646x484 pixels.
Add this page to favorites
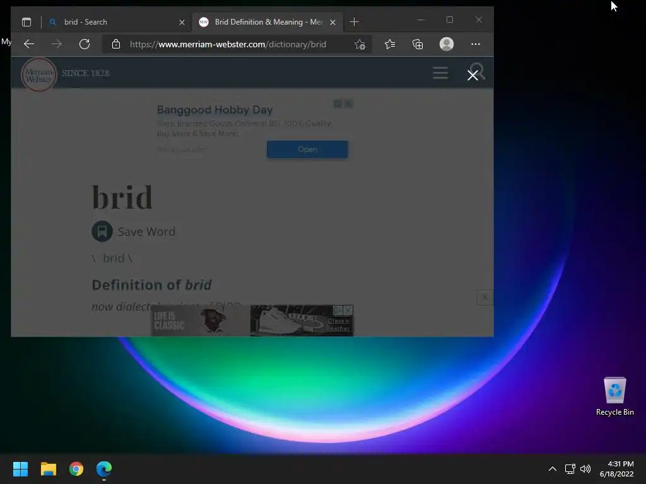tap(360, 44)
